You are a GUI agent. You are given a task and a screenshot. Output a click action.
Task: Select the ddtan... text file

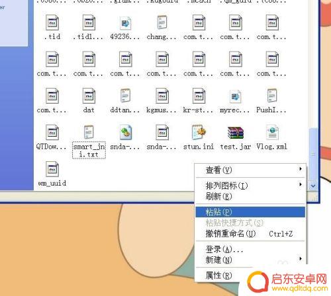pyautogui.click(x=125, y=96)
